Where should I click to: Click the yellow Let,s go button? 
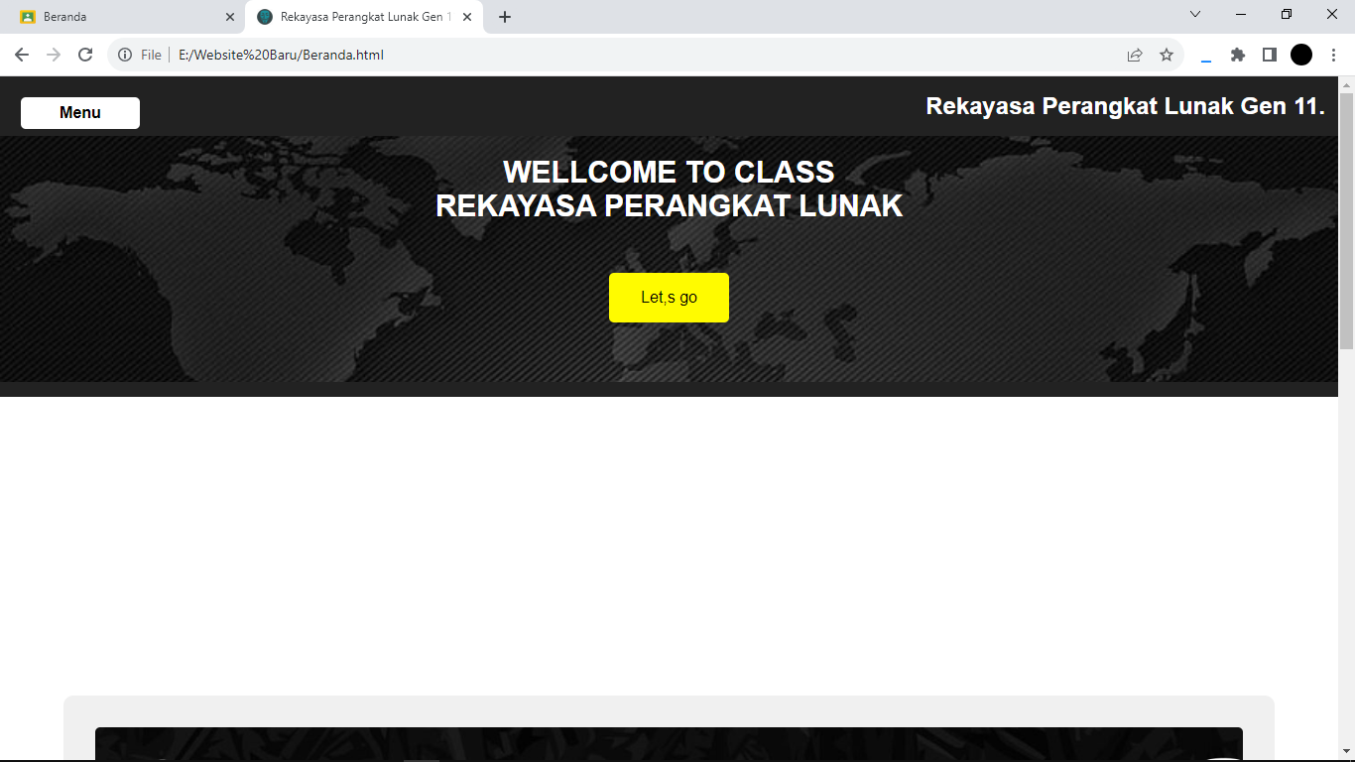coord(669,298)
